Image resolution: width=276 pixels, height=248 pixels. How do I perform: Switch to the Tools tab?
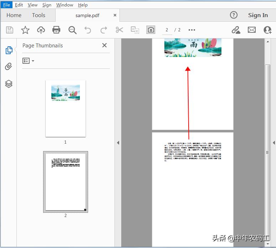tap(39, 15)
